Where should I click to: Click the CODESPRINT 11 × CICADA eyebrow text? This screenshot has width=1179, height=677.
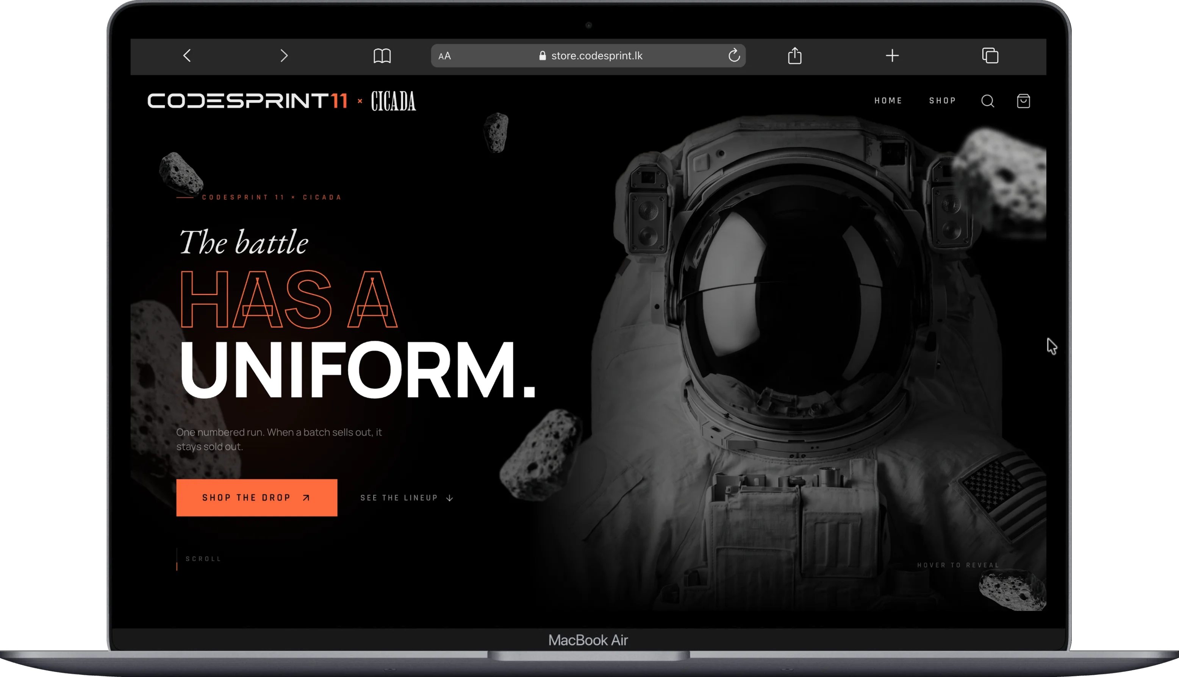(272, 197)
